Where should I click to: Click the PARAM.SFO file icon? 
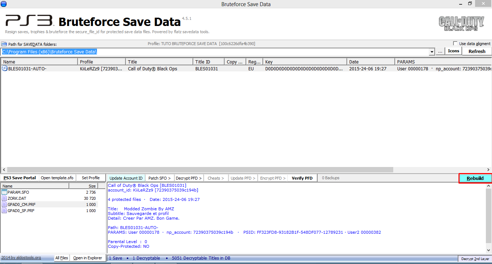point(4,192)
